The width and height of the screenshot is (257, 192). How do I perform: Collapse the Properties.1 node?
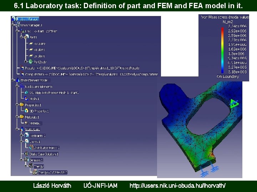pos(17,105)
